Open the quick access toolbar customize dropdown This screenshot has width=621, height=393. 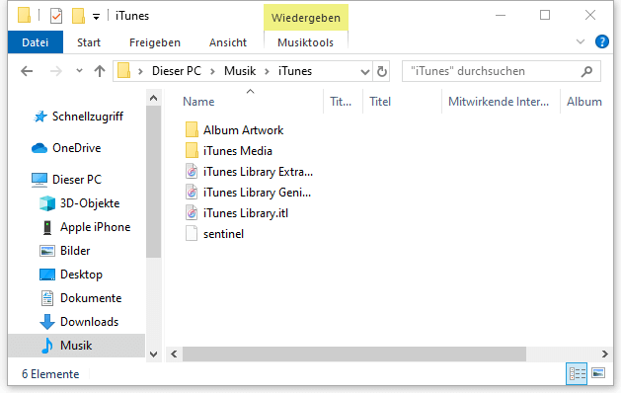(x=96, y=17)
